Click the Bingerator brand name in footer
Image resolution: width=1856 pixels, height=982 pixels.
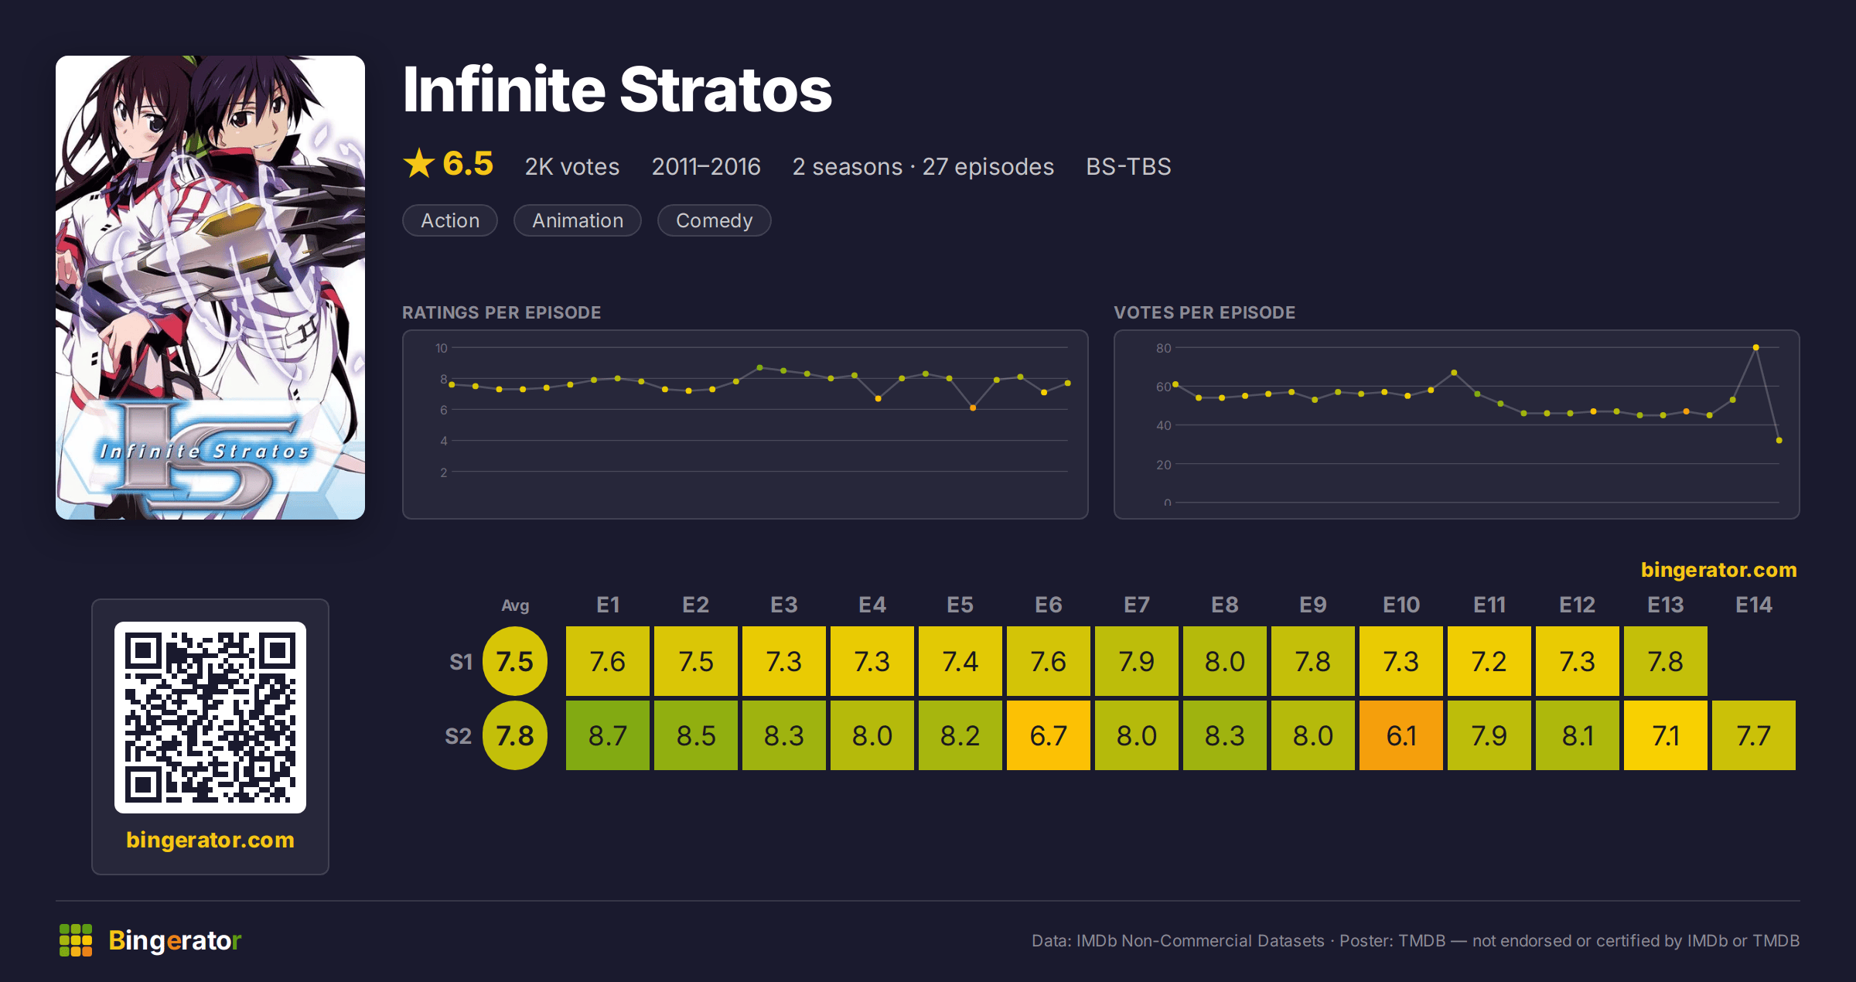[175, 940]
